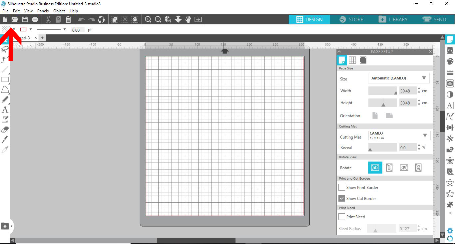Open the Text Style panel icon in sidebar
455x244 pixels.
(x=450, y=105)
